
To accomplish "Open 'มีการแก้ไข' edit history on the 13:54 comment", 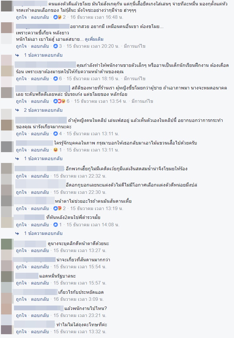I will pos(142,101).
